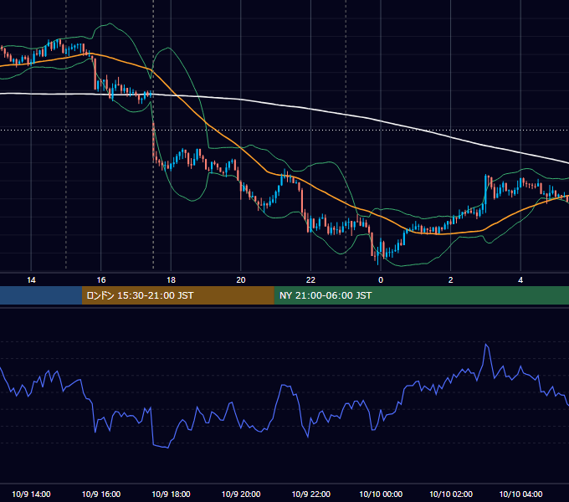
Task: Click the blue session band before London
Action: (41, 295)
